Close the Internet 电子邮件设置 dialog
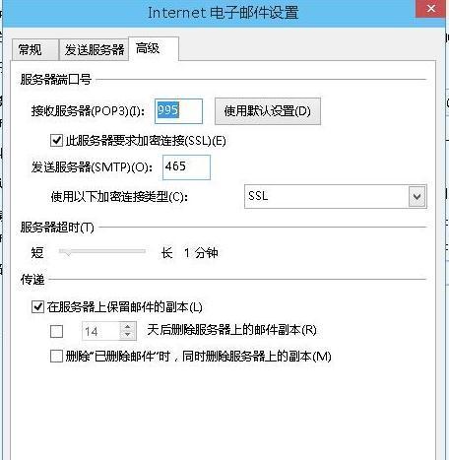 point(431,9)
